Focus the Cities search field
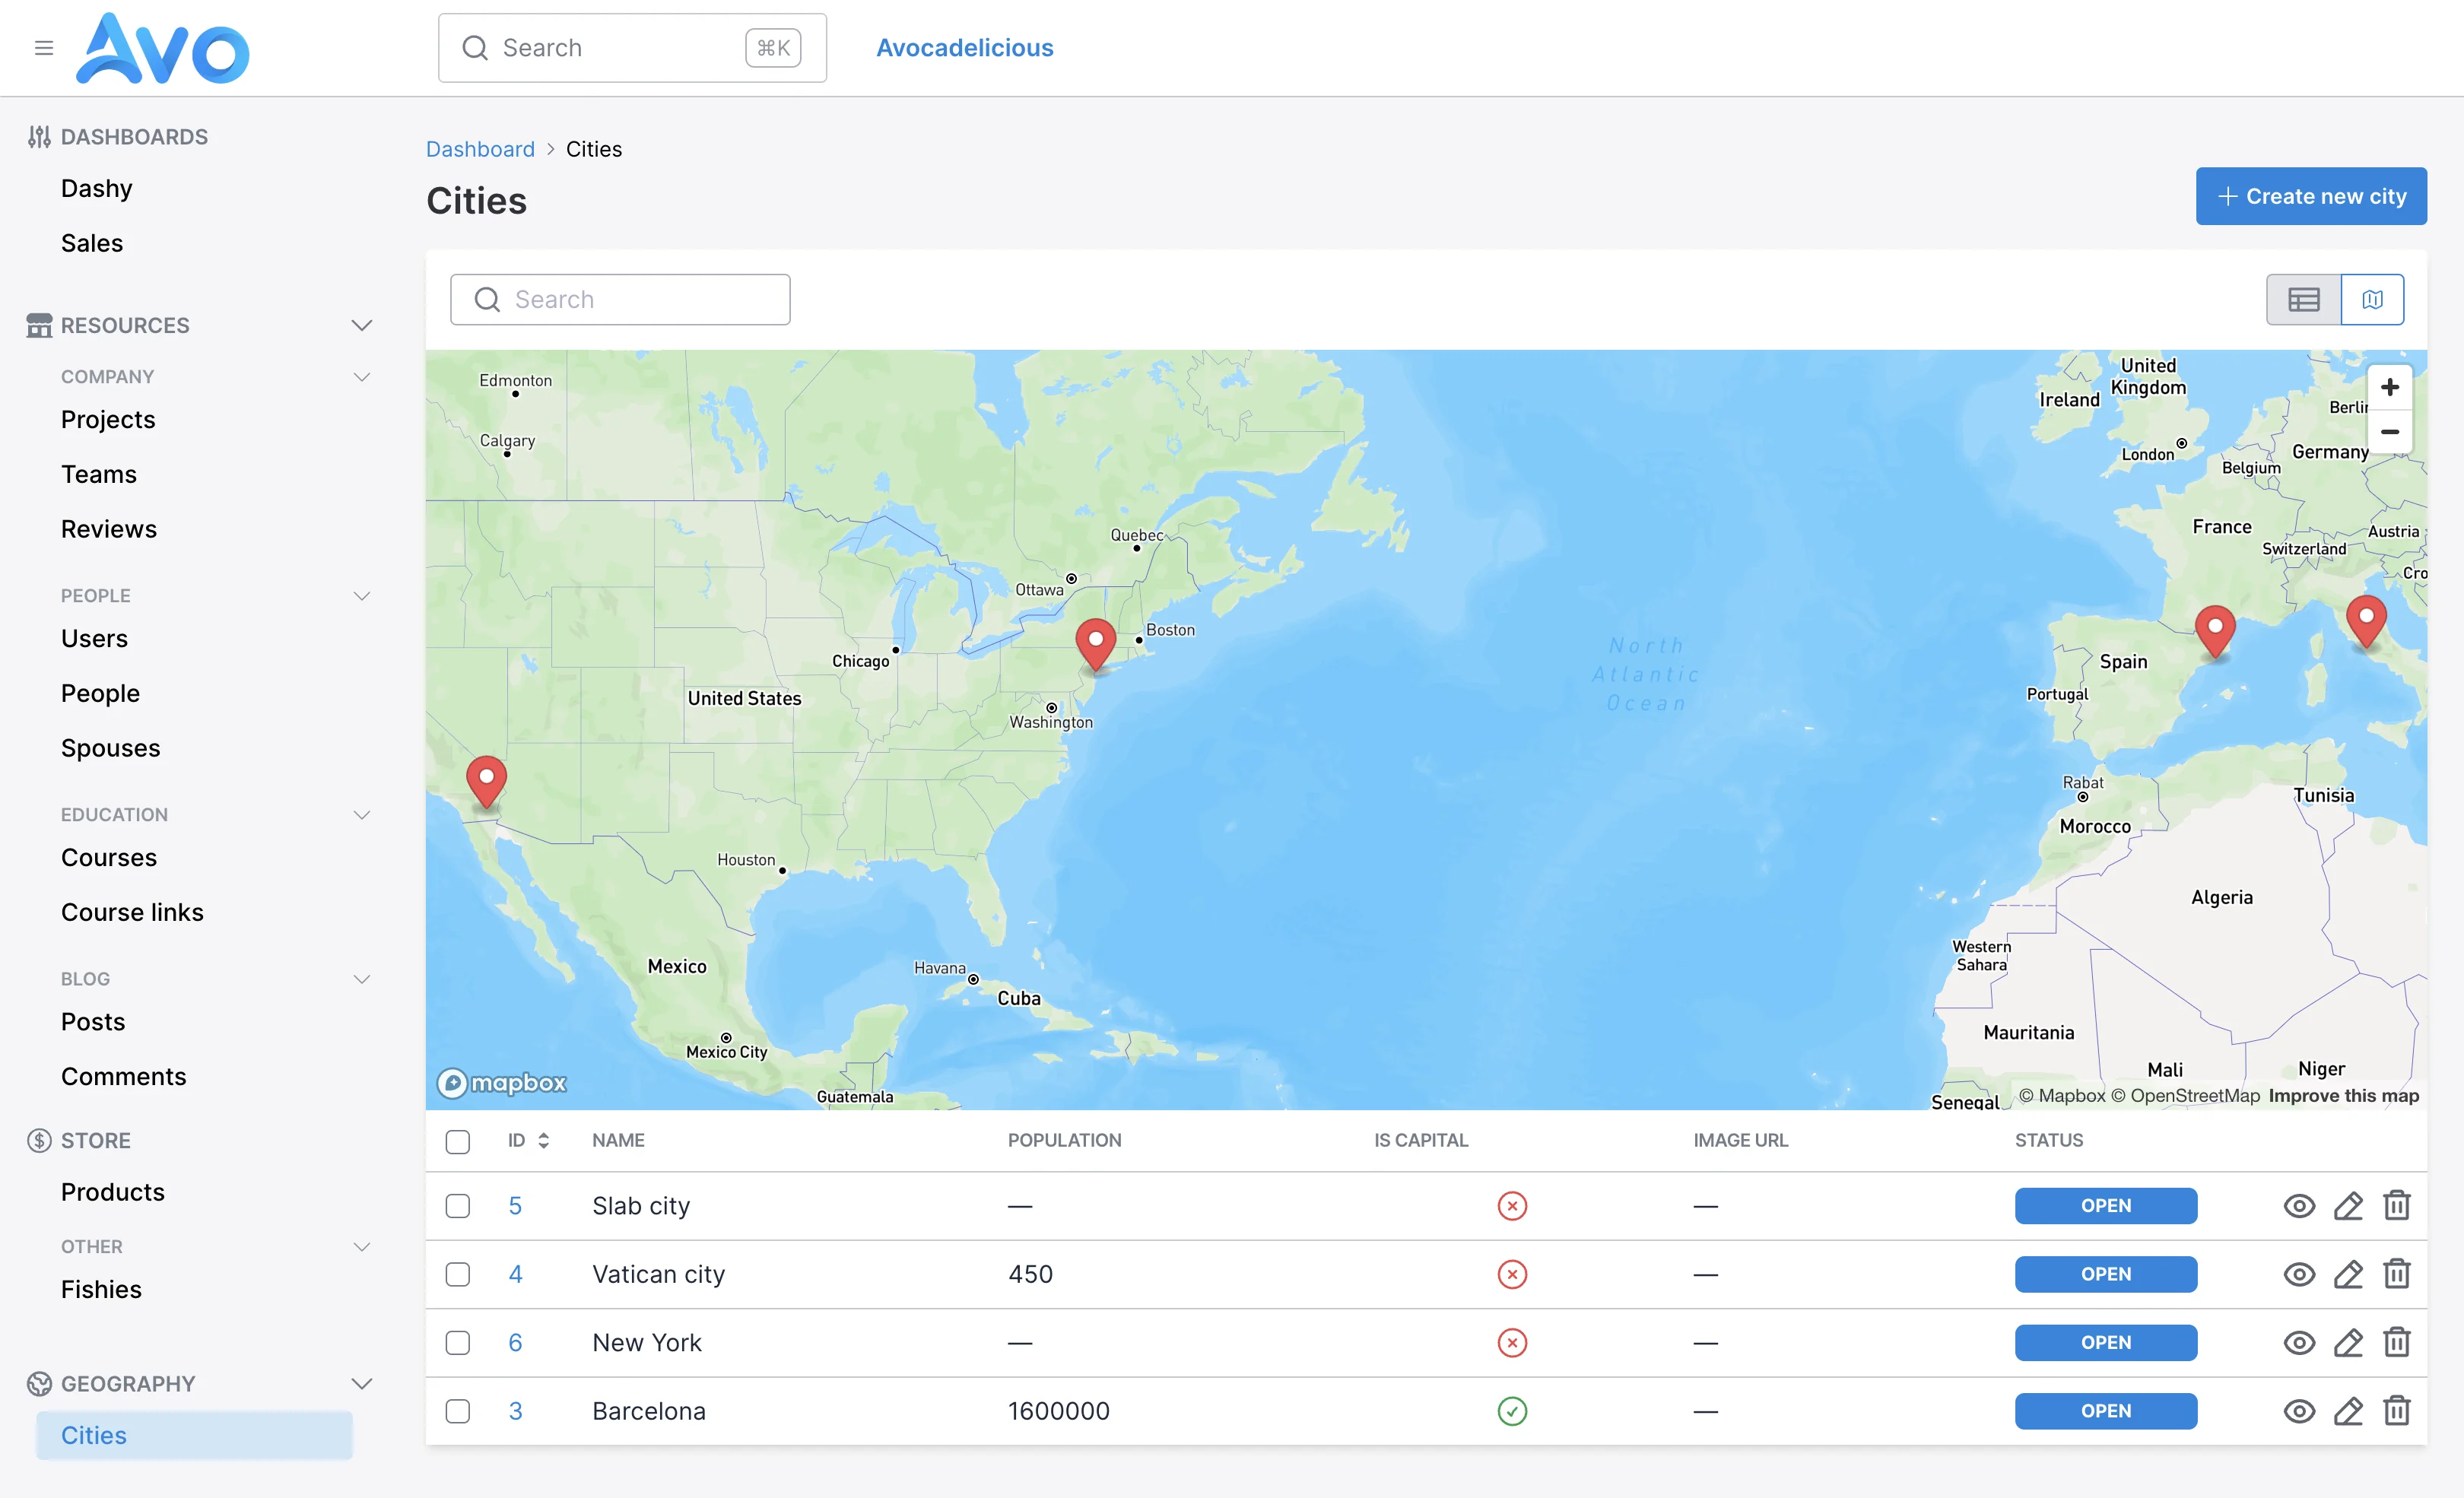The image size is (2464, 1498). [x=620, y=300]
